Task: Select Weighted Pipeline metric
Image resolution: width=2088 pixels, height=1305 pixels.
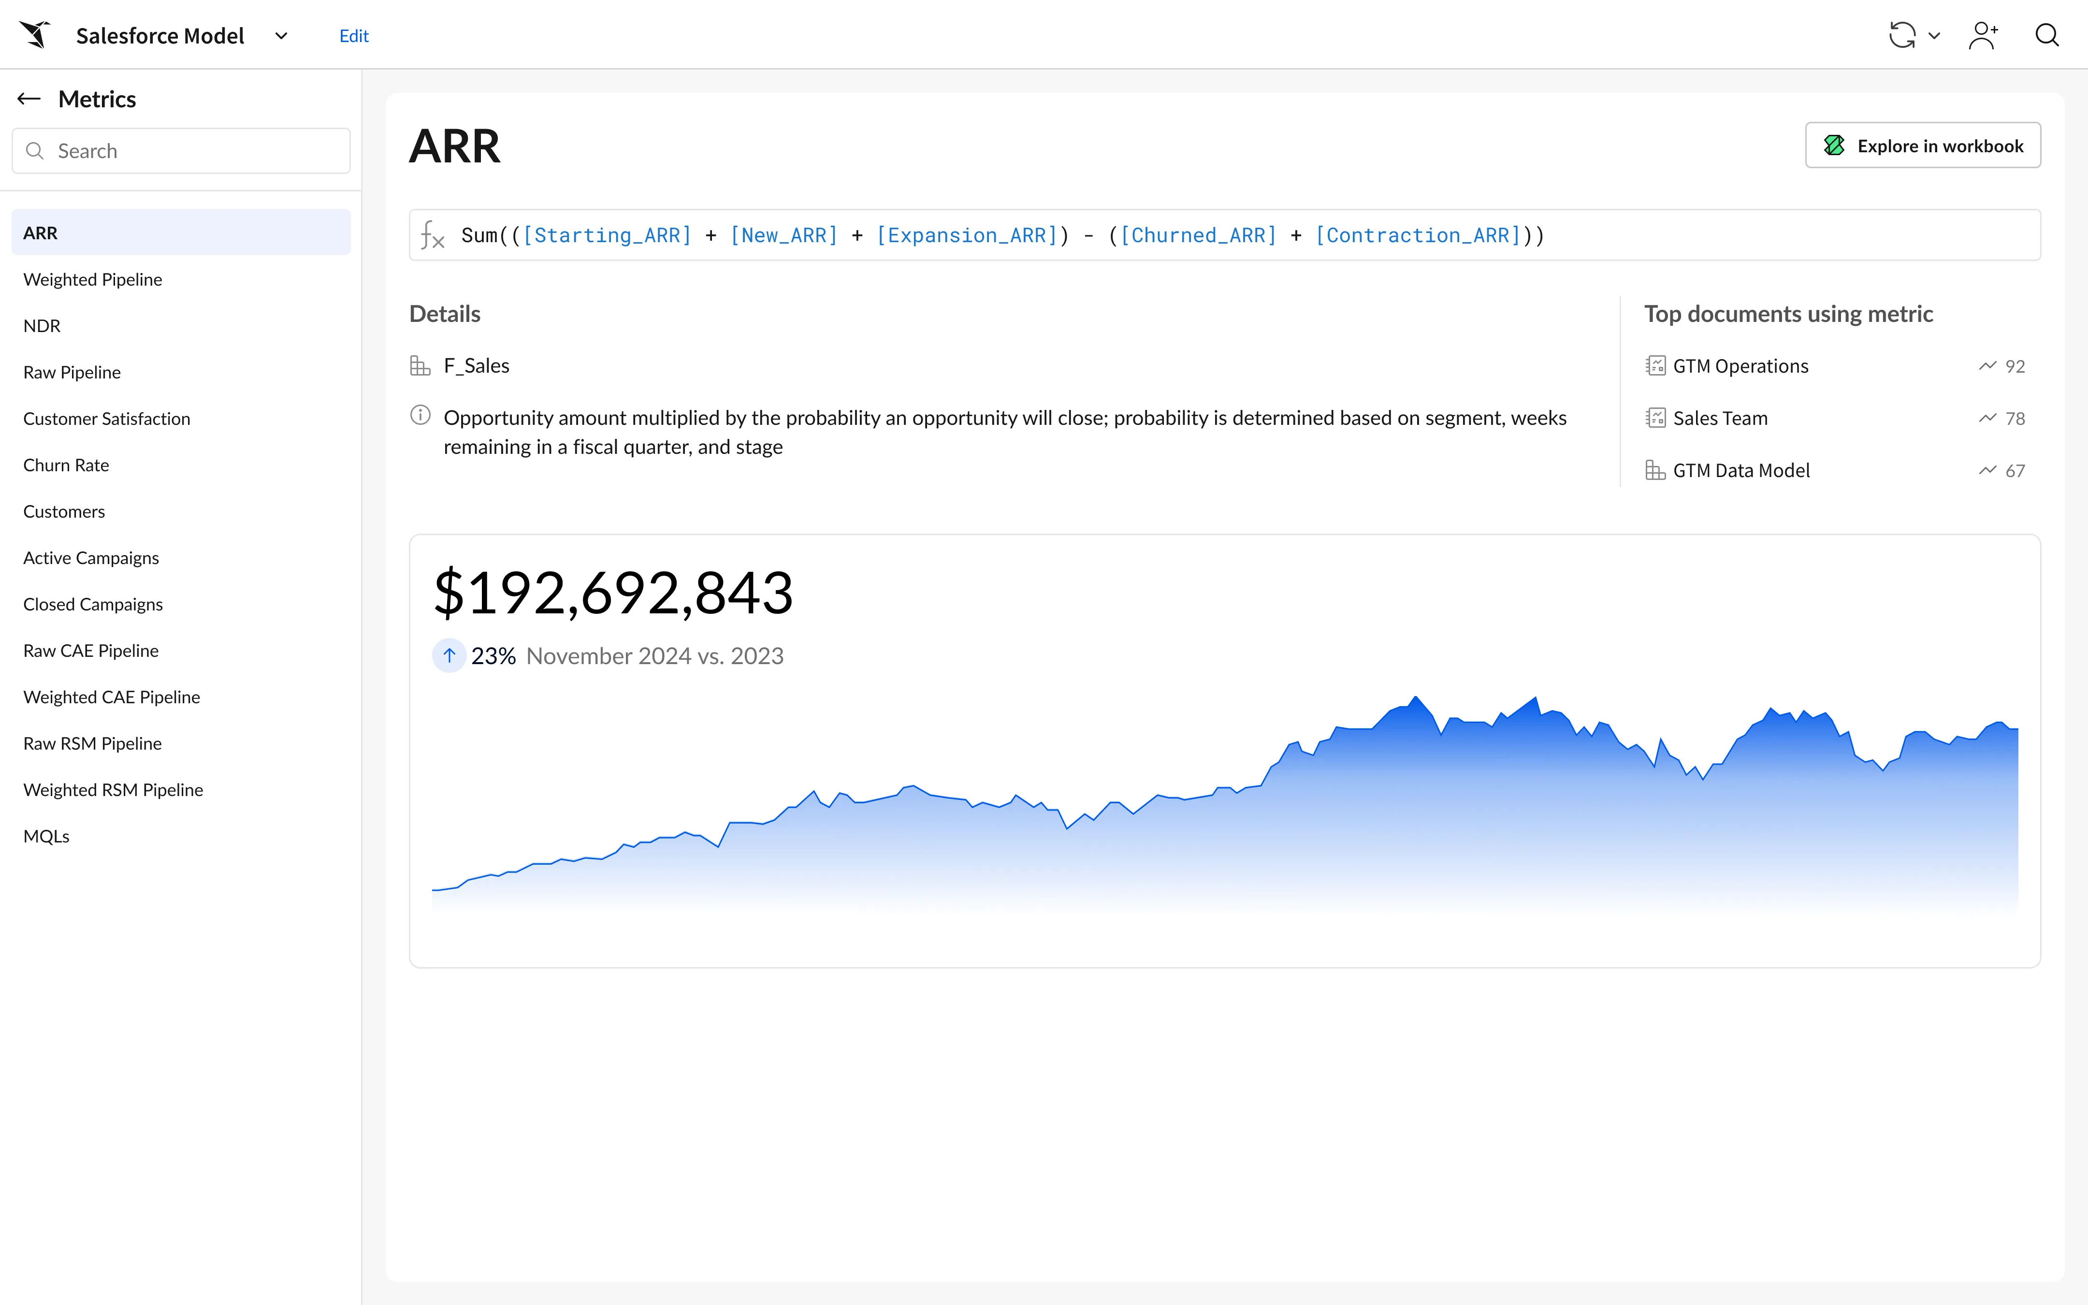Action: [x=93, y=280]
